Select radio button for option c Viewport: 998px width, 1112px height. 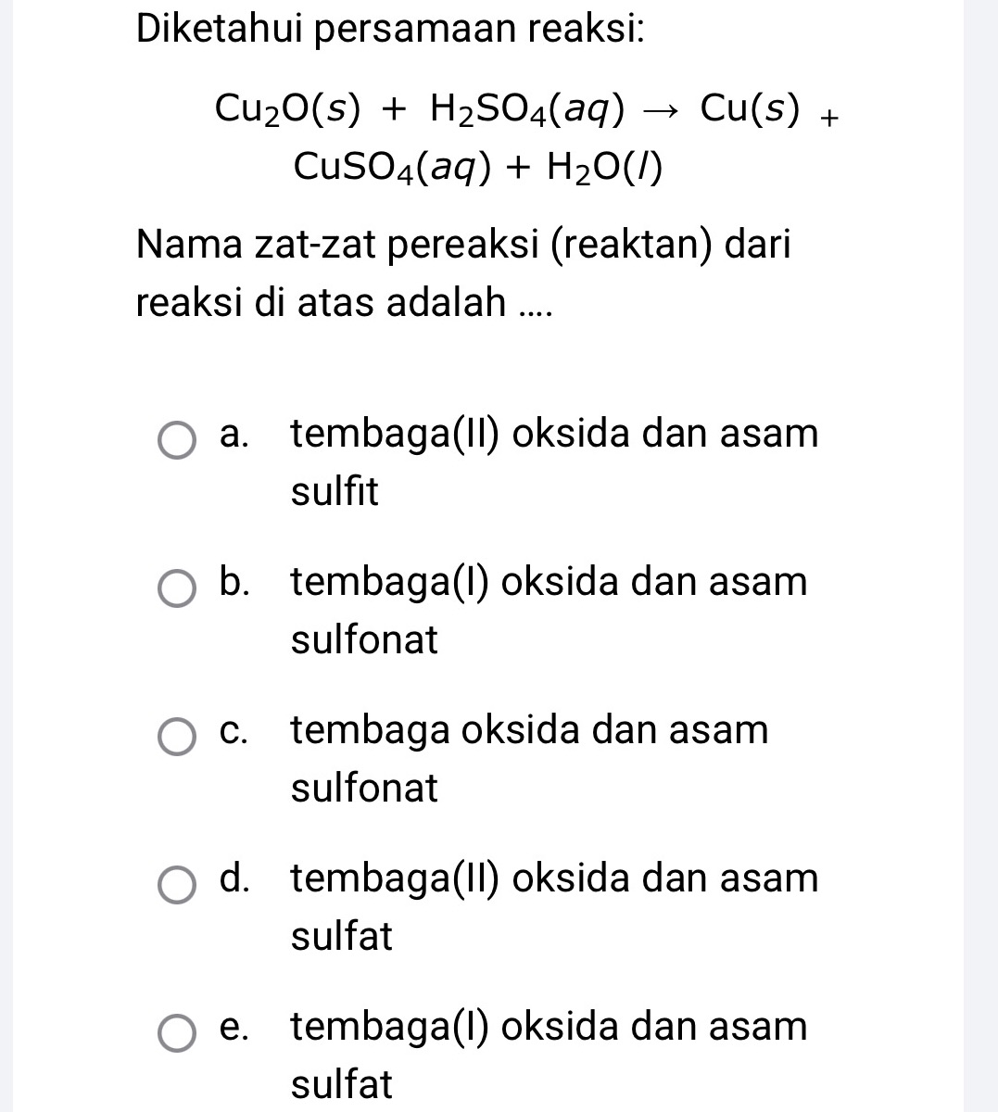click(x=178, y=739)
